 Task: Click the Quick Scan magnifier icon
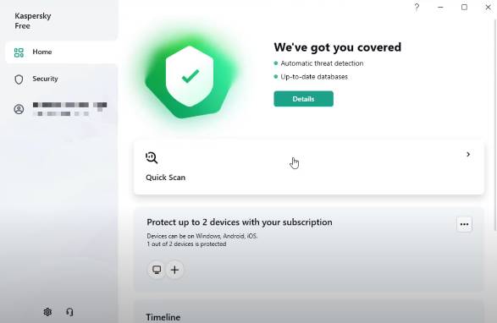coord(152,157)
